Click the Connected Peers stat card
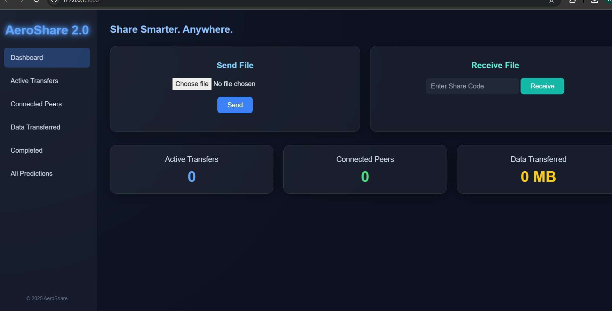 pos(365,169)
